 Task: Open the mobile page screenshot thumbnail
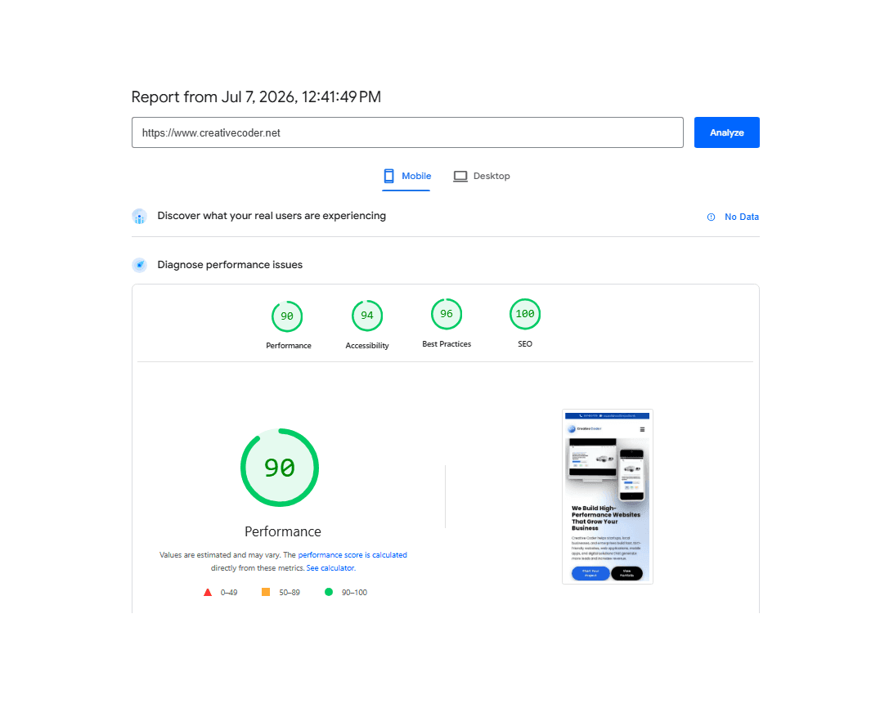click(x=607, y=496)
